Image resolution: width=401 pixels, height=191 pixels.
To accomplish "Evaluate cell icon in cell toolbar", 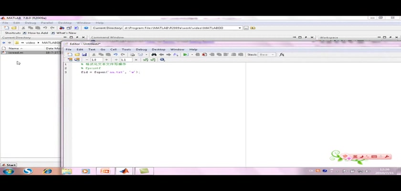I will tap(70, 60).
